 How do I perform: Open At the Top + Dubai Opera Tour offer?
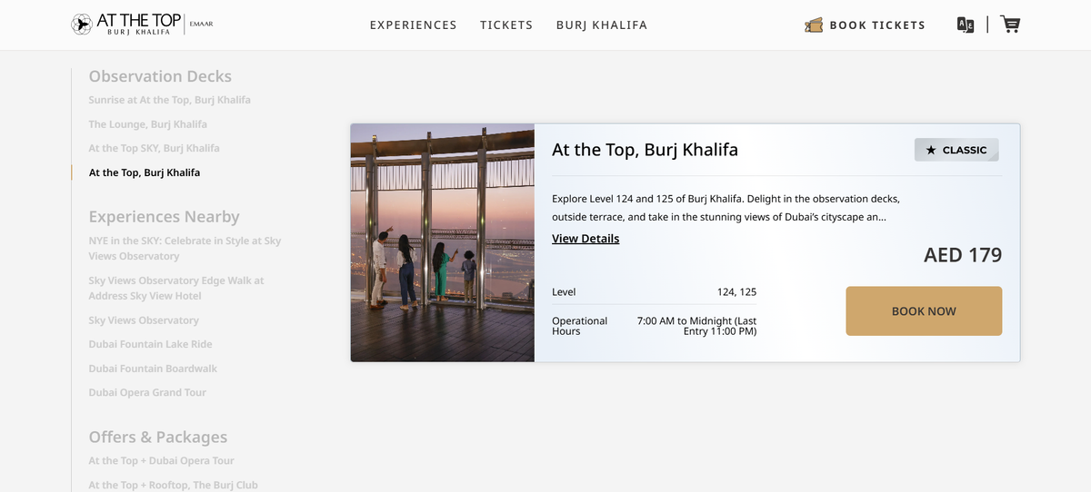point(161,460)
